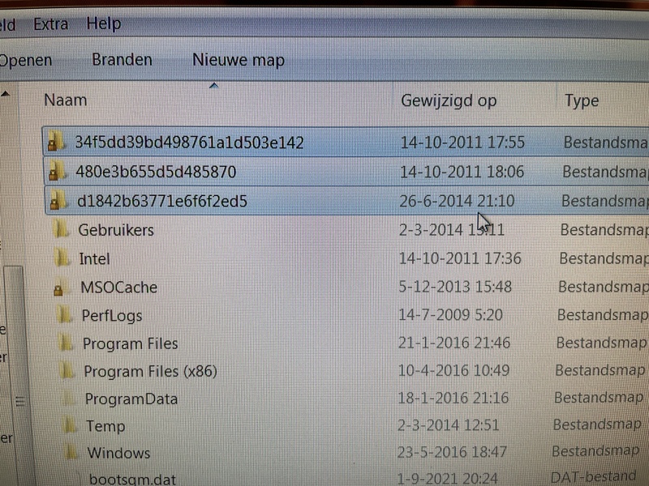Select the Temp folder name
Image resolution: width=649 pixels, height=486 pixels.
tap(105, 426)
